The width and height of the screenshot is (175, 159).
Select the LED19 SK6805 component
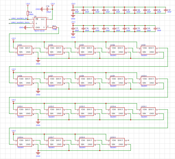pos(117,142)
